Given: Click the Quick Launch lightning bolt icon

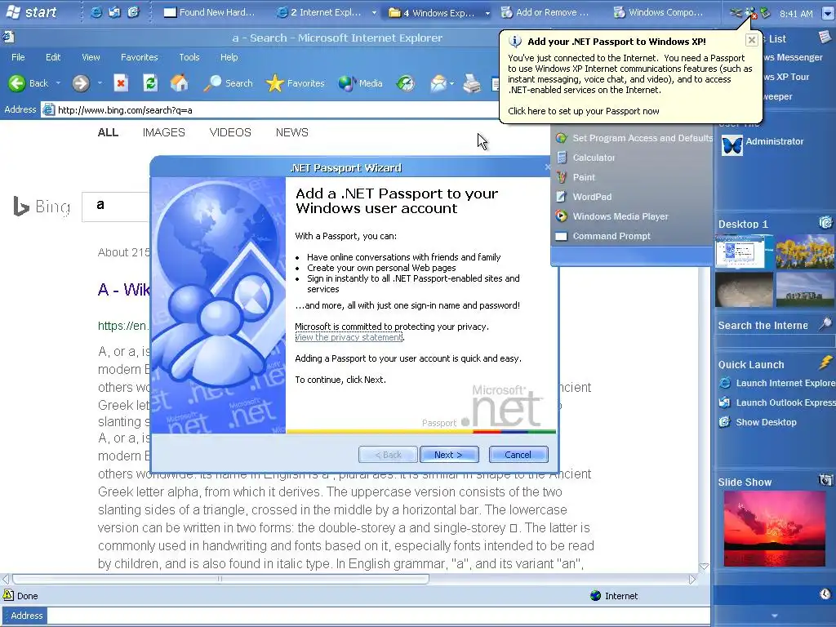Looking at the screenshot, I should tap(825, 363).
